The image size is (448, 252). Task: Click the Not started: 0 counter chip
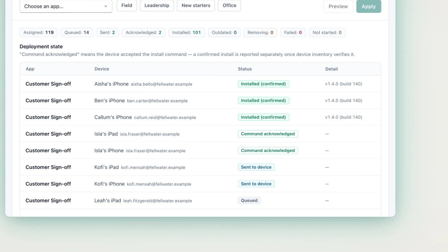pyautogui.click(x=327, y=32)
